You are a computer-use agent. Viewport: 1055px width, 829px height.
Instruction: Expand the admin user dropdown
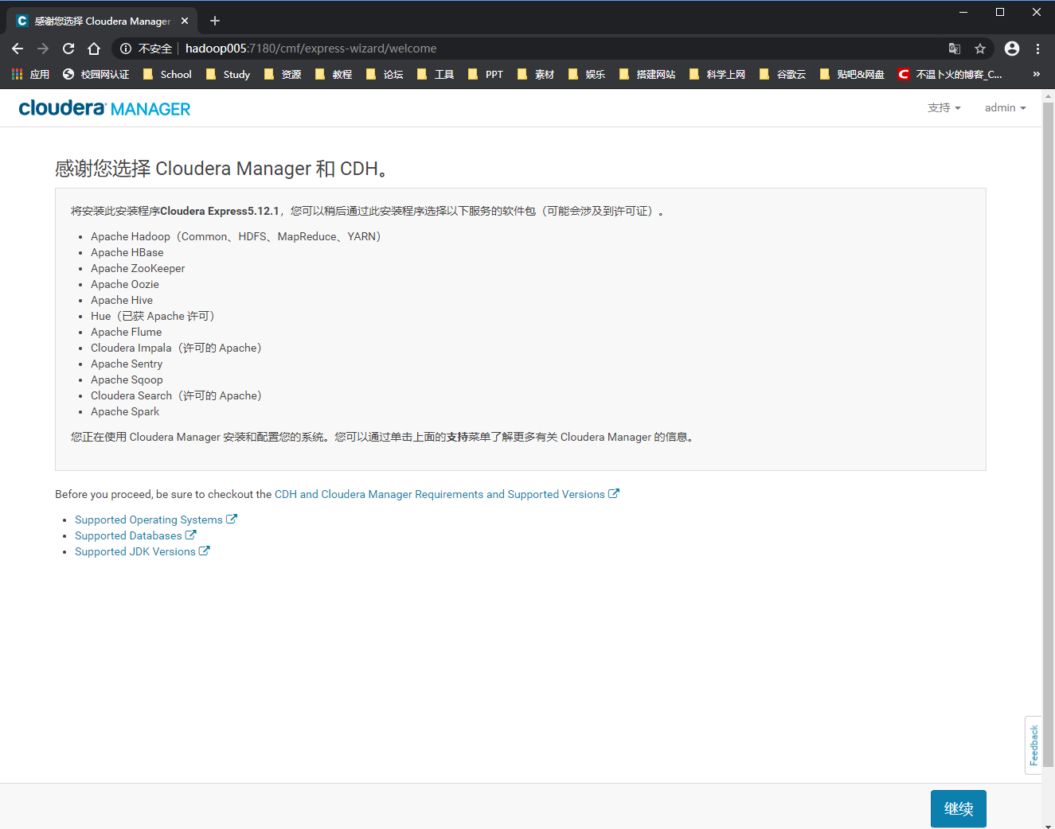(x=1005, y=107)
